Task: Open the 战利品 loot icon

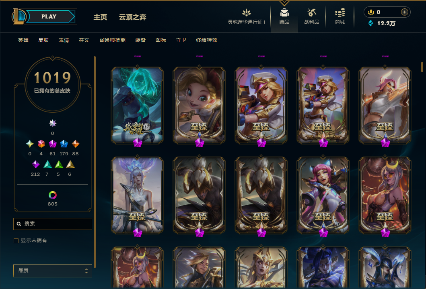Action: (311, 12)
